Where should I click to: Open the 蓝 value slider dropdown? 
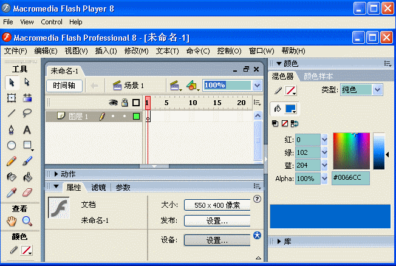[324, 165]
